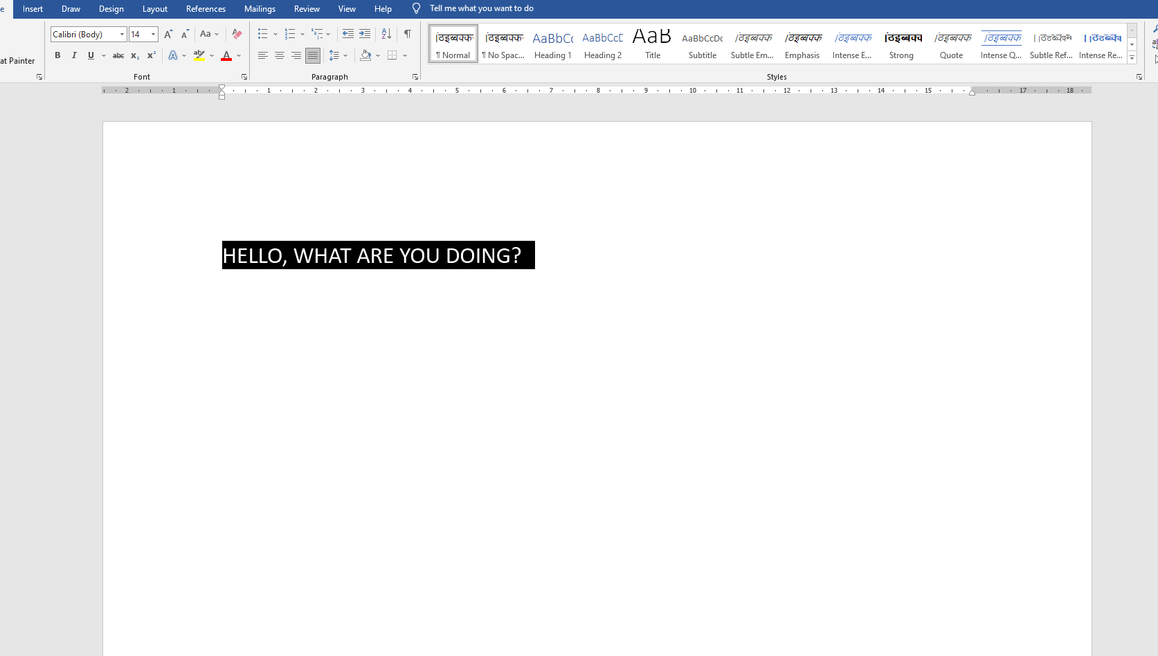Expand the Styles gallery

coord(1132,58)
